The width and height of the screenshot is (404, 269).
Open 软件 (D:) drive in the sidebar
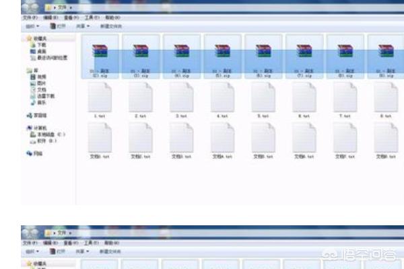[44, 141]
